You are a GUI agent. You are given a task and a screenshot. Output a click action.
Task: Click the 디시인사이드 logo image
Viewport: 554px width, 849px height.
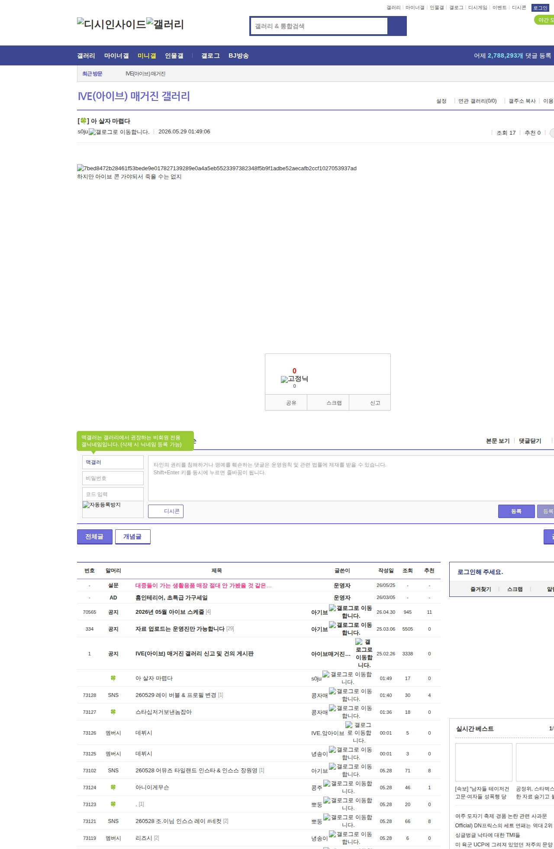coord(112,24)
